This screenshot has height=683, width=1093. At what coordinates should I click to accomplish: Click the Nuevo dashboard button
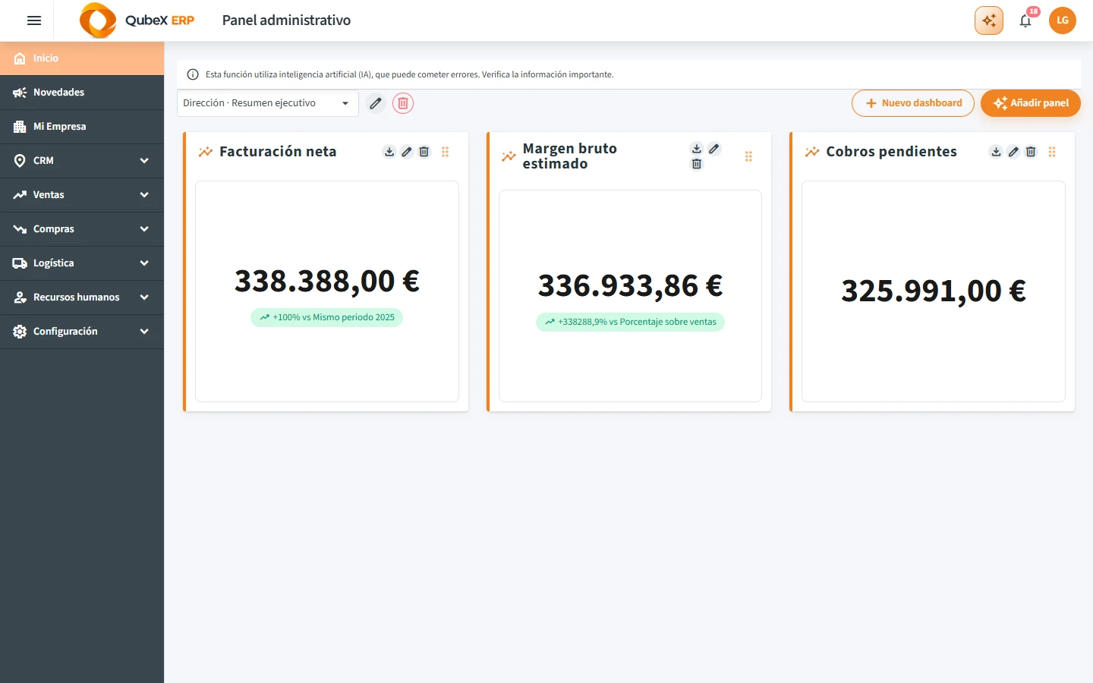click(x=913, y=103)
